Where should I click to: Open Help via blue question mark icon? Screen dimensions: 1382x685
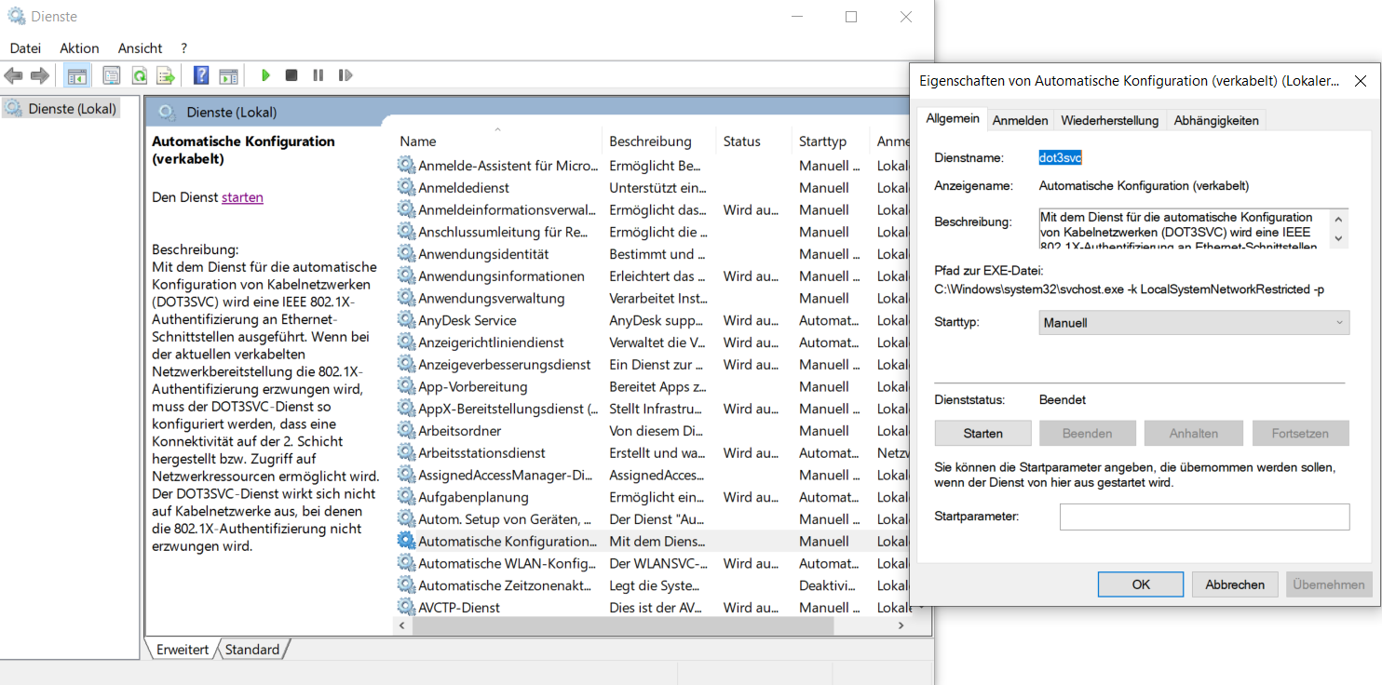(201, 75)
